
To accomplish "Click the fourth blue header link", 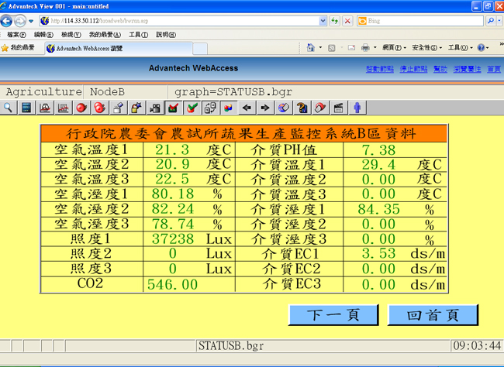I will pyautogui.click(x=467, y=69).
